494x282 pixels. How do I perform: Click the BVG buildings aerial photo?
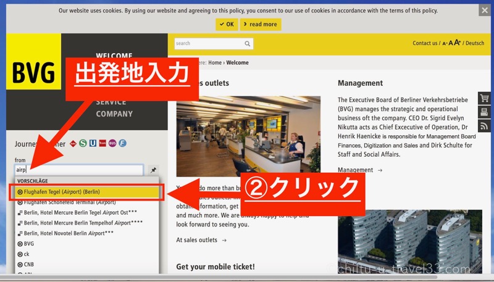click(410, 242)
